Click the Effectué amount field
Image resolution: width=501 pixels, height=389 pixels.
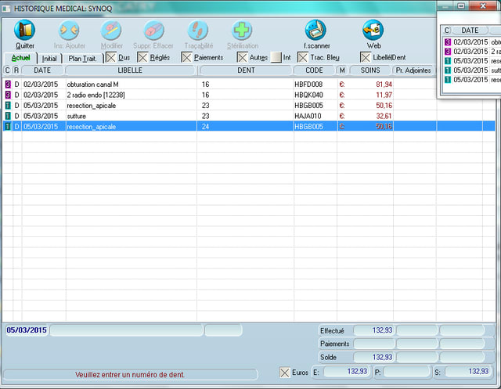point(373,330)
